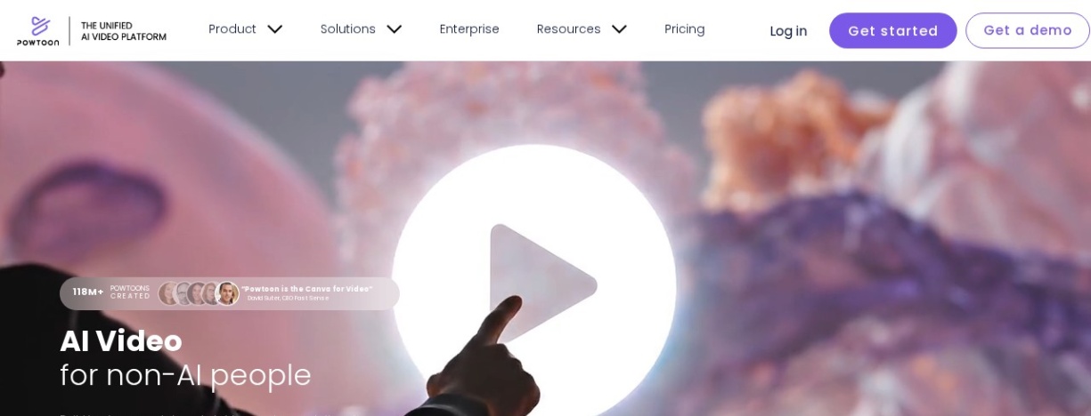Expand the Product dropdown chevron
This screenshot has width=1091, height=416.
click(x=274, y=29)
